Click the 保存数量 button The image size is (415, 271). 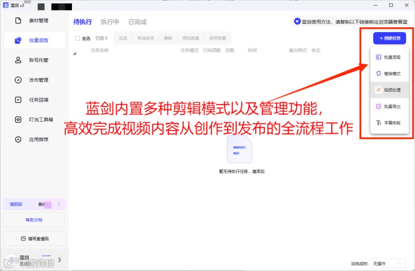pyautogui.click(x=217, y=38)
